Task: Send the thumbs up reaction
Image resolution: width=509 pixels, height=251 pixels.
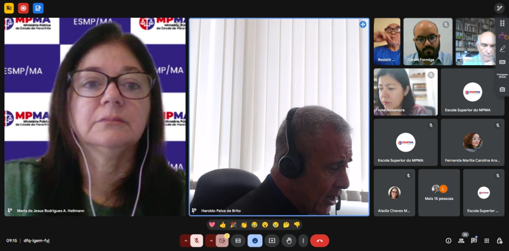Action: pyautogui.click(x=222, y=225)
